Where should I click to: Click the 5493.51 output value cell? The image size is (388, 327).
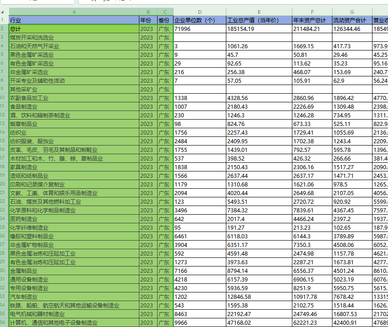[x=259, y=202]
